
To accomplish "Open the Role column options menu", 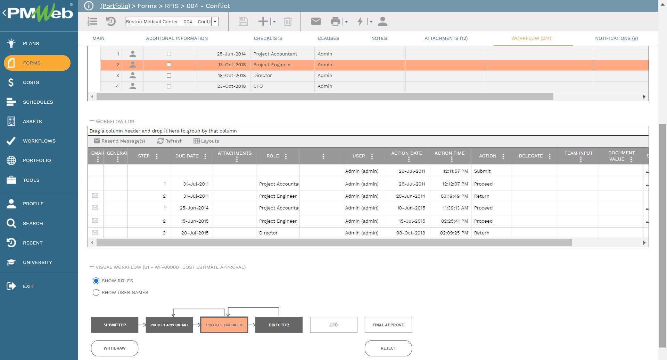I will pos(286,156).
